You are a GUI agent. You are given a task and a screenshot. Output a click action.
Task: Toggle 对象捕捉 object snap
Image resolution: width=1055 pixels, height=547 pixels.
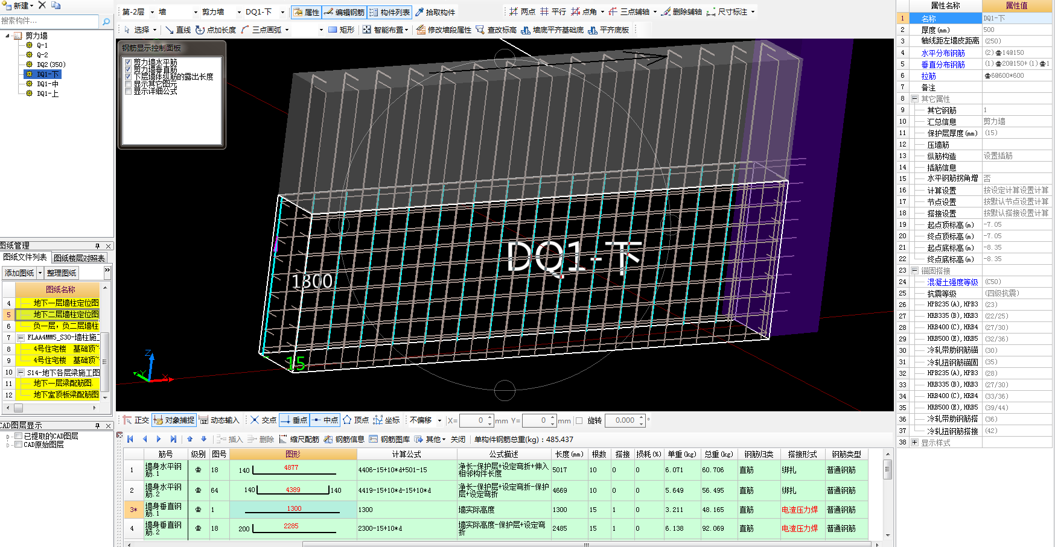coord(174,420)
